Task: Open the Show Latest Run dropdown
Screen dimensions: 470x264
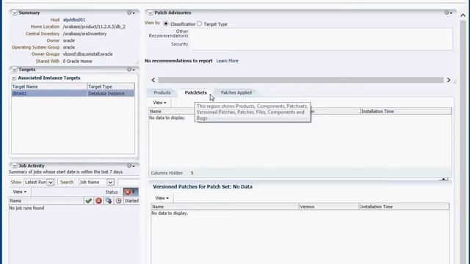Action: pos(39,182)
